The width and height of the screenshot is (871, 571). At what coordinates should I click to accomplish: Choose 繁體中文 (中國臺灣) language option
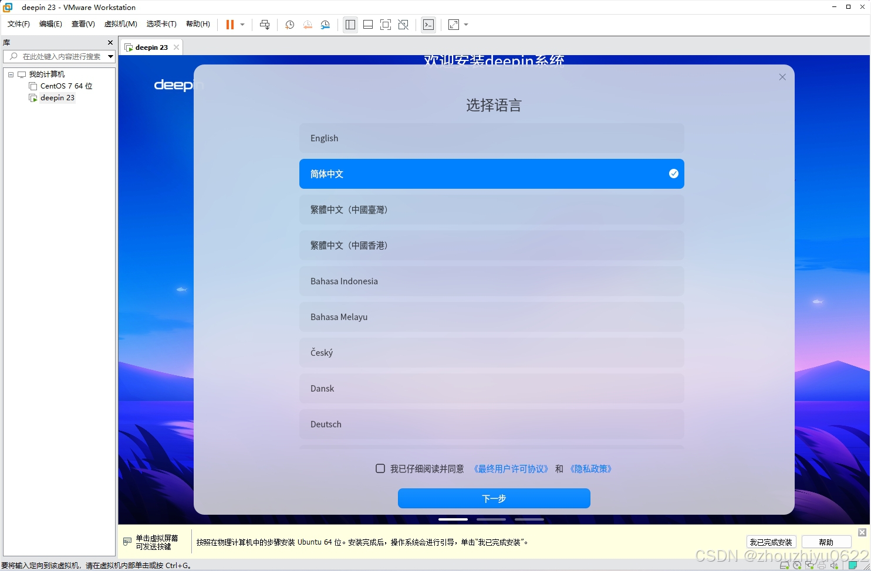click(x=492, y=209)
